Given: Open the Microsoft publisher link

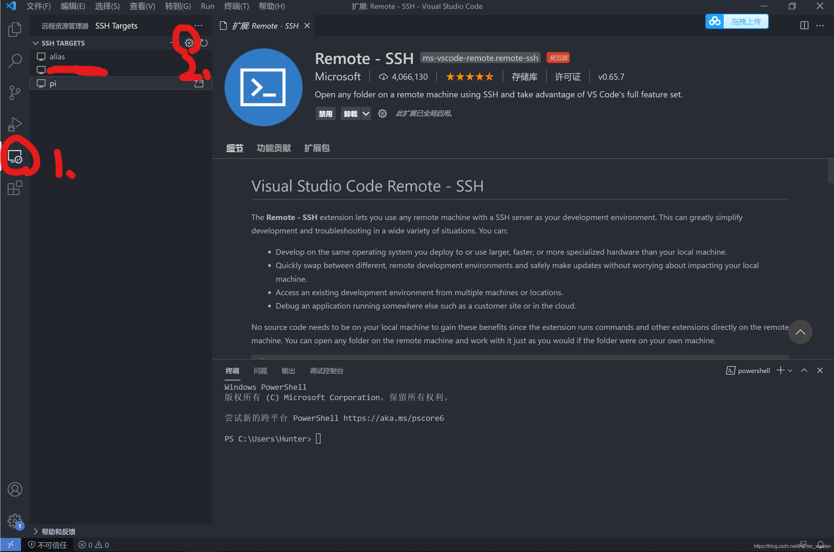Looking at the screenshot, I should [337, 77].
